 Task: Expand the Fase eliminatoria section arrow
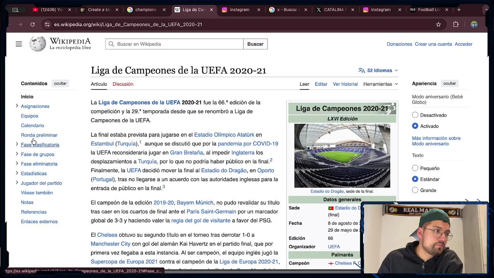[17, 164]
